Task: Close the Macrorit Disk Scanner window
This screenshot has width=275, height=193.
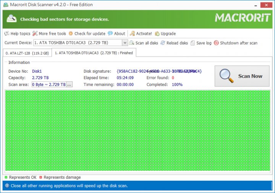Action: click(266, 5)
